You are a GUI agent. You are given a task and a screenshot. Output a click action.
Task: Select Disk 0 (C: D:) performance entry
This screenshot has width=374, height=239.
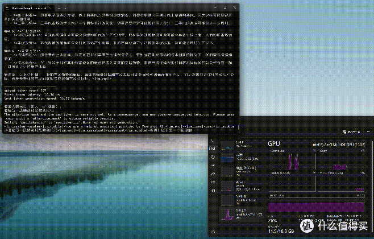pyautogui.click(x=241, y=171)
